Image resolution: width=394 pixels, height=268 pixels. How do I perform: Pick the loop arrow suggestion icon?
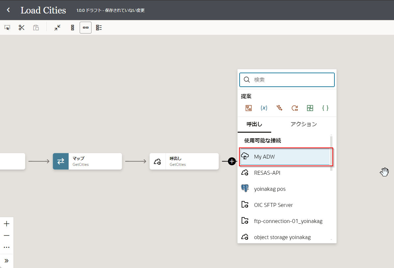click(x=295, y=108)
